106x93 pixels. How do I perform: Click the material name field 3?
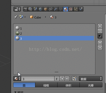(x=38, y=79)
